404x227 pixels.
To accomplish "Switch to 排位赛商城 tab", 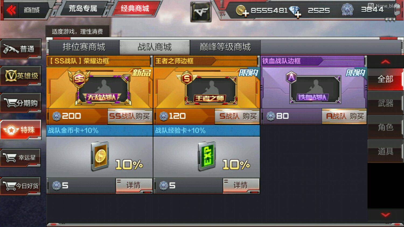I will click(x=84, y=47).
